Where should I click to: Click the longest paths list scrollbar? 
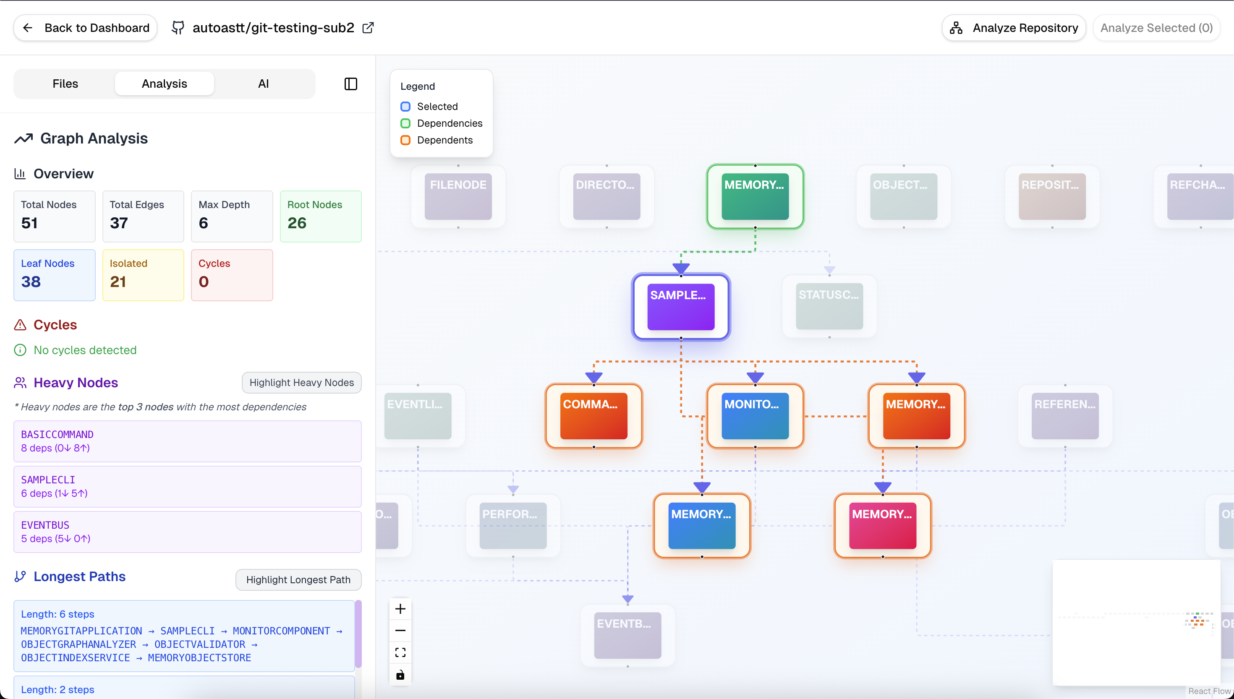[x=358, y=634]
